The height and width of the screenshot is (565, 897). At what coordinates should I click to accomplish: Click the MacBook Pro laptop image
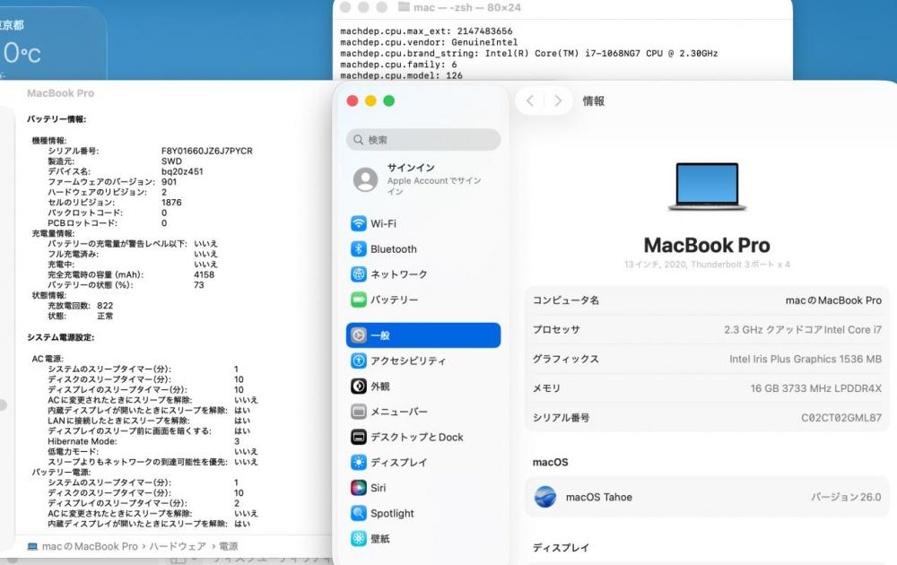pyautogui.click(x=707, y=187)
